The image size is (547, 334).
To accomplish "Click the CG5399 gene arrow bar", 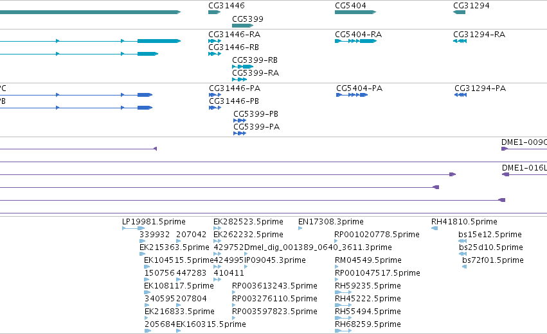I will (242, 26).
